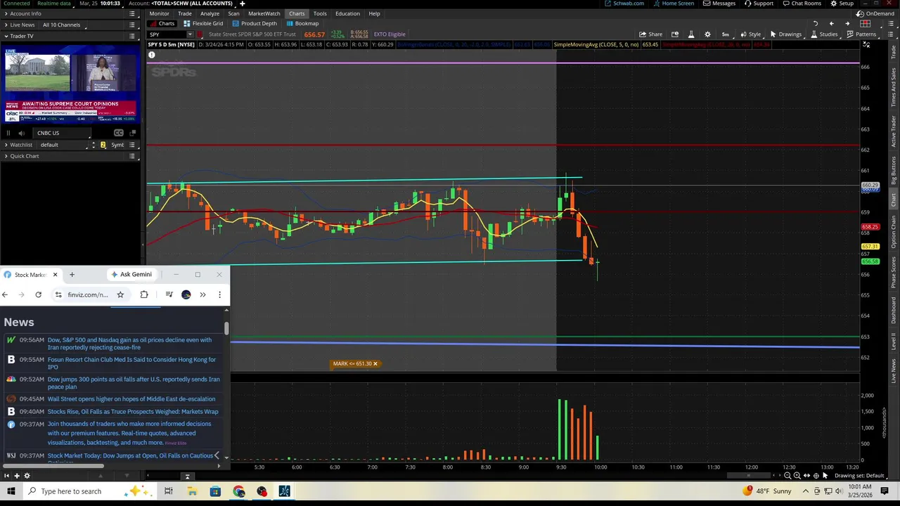
Task: Open the Education tab
Action: tap(347, 13)
